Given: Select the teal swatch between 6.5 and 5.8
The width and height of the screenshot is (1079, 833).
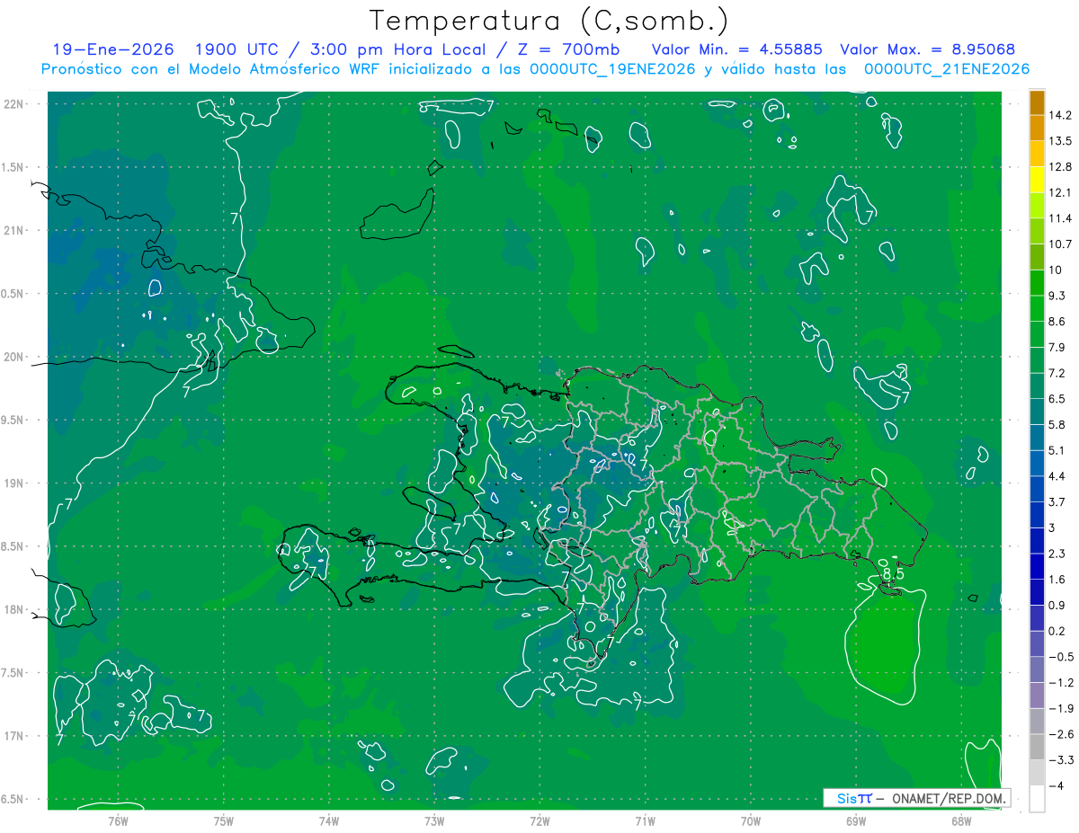Looking at the screenshot, I should coord(1037,412).
